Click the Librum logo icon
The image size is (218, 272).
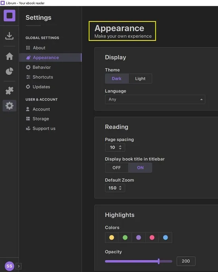tap(10, 15)
